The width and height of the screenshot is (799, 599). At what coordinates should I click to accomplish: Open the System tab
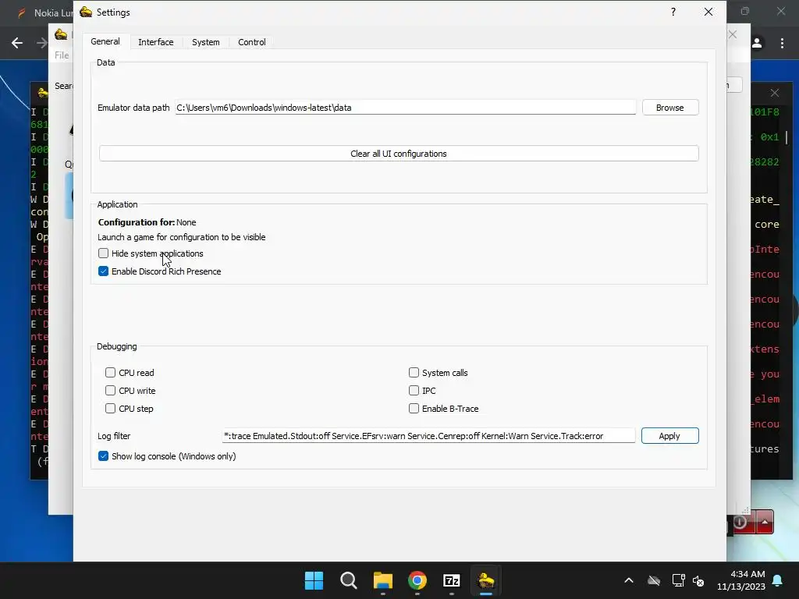click(x=205, y=42)
